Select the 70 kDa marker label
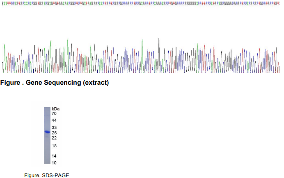 [54, 114]
